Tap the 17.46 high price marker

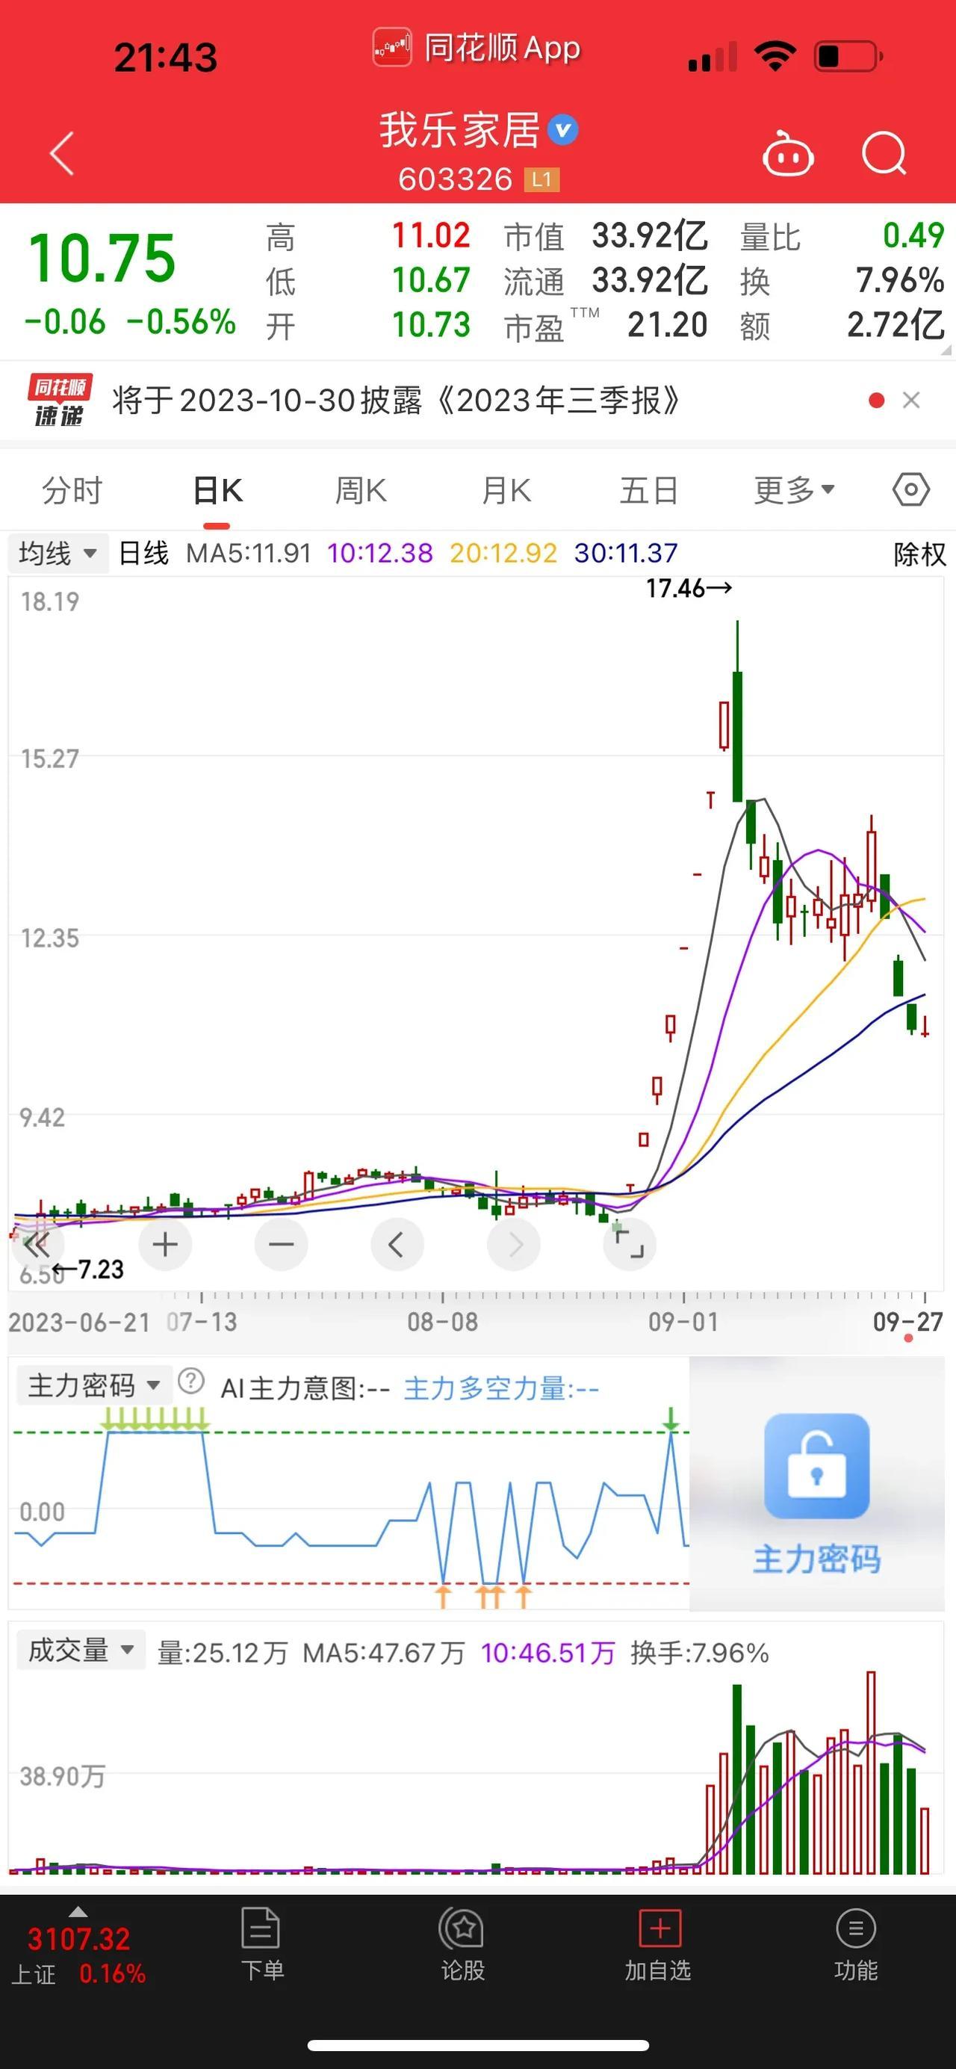pyautogui.click(x=689, y=589)
